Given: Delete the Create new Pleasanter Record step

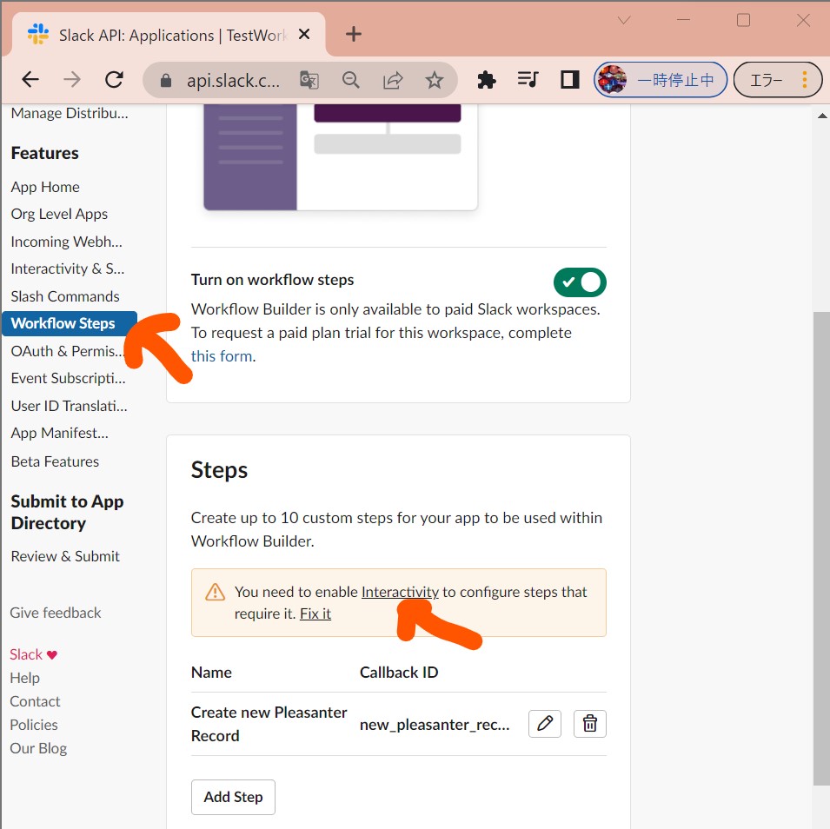Looking at the screenshot, I should click(589, 723).
